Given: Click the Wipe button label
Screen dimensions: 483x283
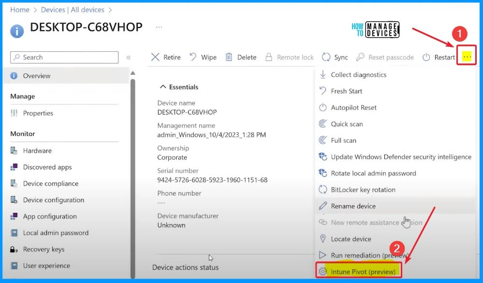Looking at the screenshot, I should pos(209,57).
